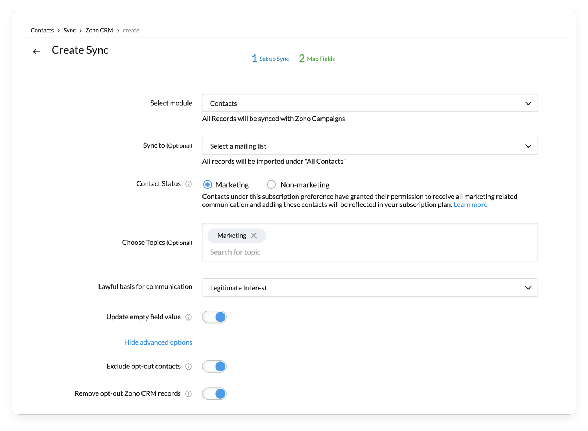Open the Contact Status info icon

point(189,184)
